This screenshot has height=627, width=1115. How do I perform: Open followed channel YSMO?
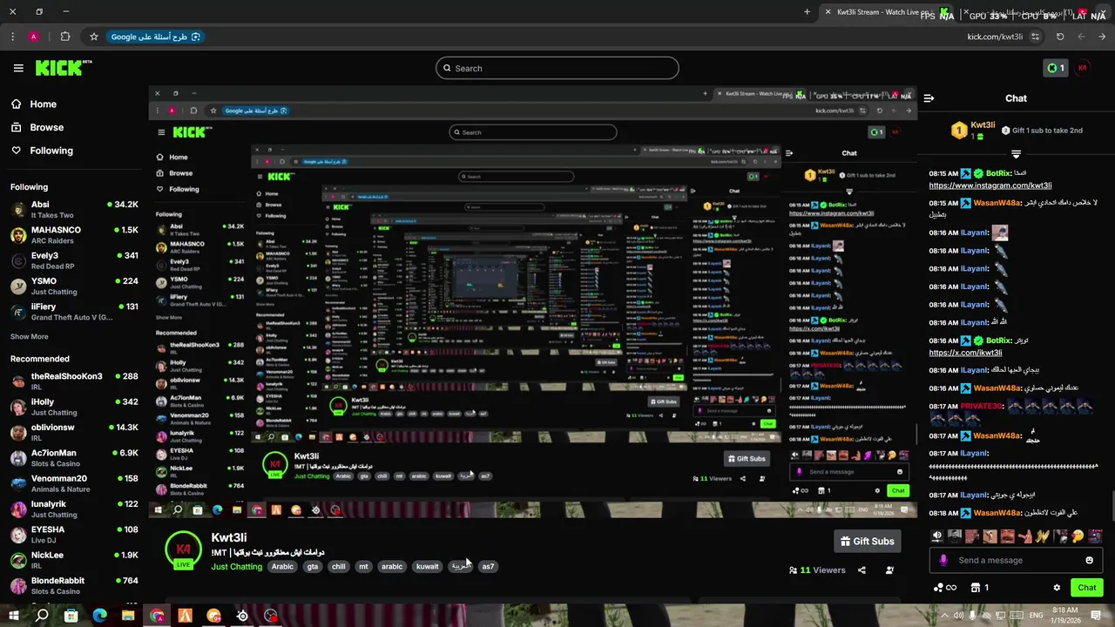pos(74,286)
